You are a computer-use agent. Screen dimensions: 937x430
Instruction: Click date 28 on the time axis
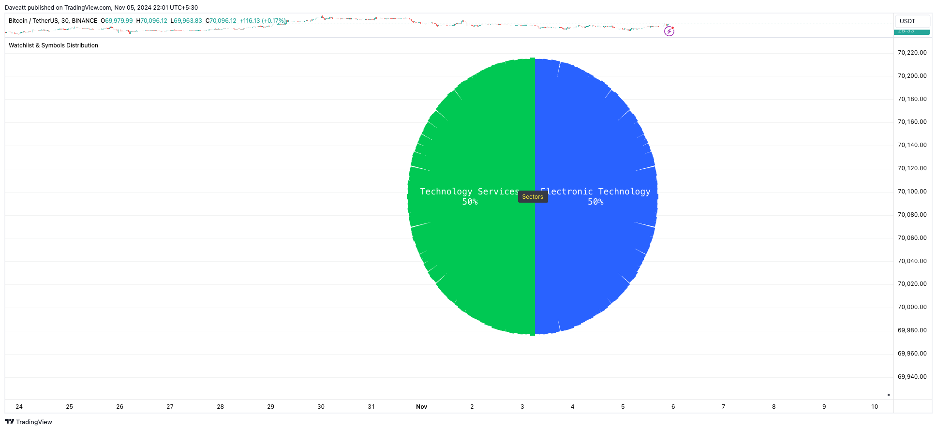[221, 407]
